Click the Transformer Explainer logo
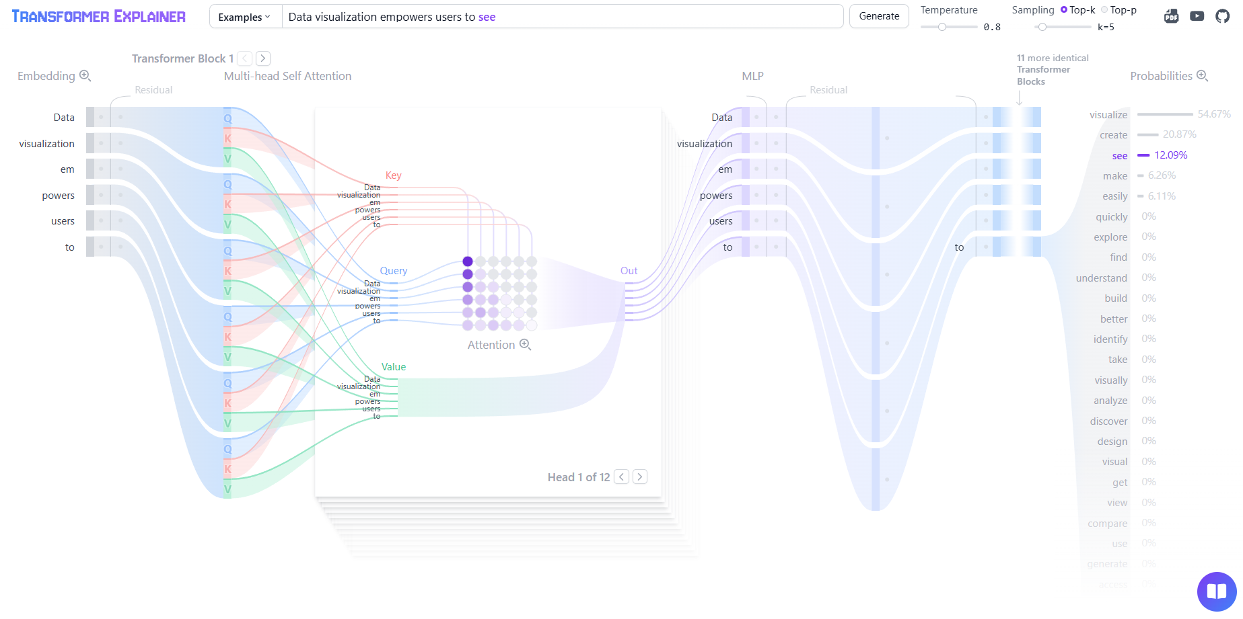The height and width of the screenshot is (619, 1243). [99, 17]
